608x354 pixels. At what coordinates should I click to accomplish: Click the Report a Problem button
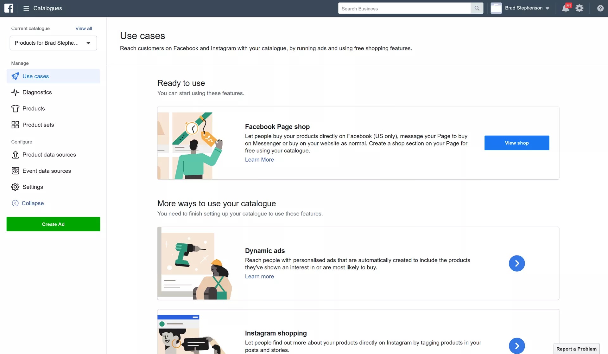[x=576, y=349]
